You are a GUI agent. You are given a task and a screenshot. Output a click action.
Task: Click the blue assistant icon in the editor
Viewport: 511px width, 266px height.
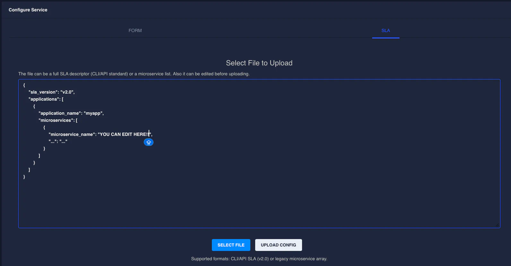click(148, 142)
